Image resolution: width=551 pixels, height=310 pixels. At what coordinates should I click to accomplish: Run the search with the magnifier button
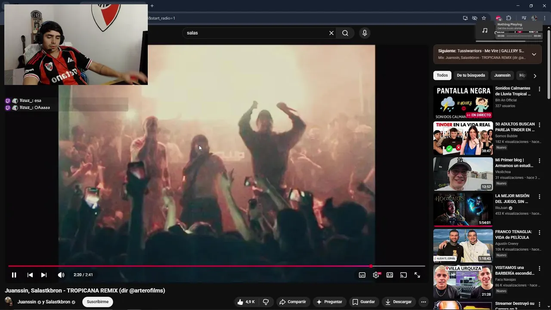345,33
